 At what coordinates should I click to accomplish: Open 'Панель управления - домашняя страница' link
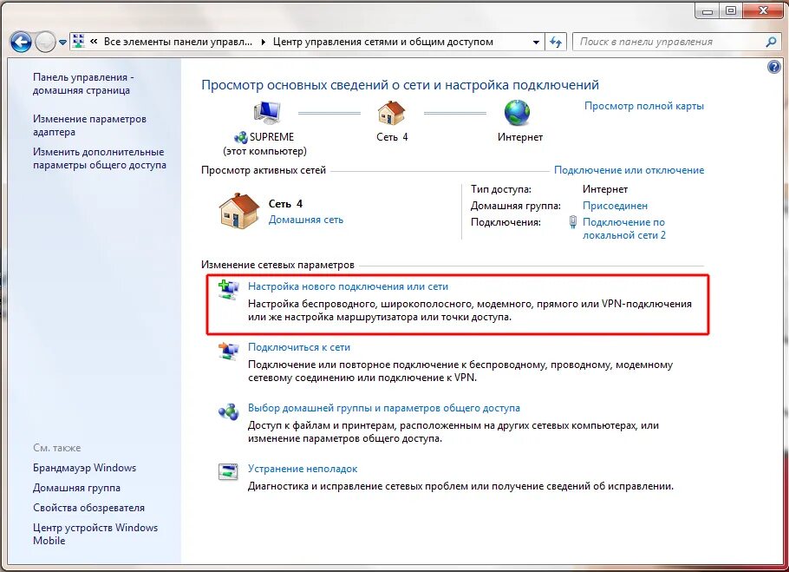[83, 83]
